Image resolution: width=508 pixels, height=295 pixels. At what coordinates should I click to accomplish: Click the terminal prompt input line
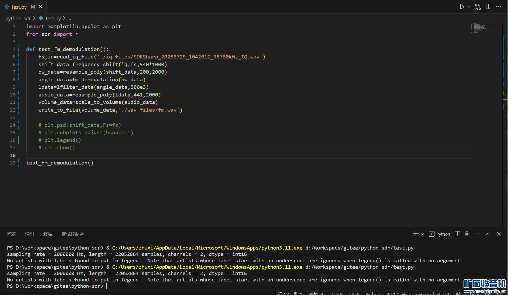(108, 286)
